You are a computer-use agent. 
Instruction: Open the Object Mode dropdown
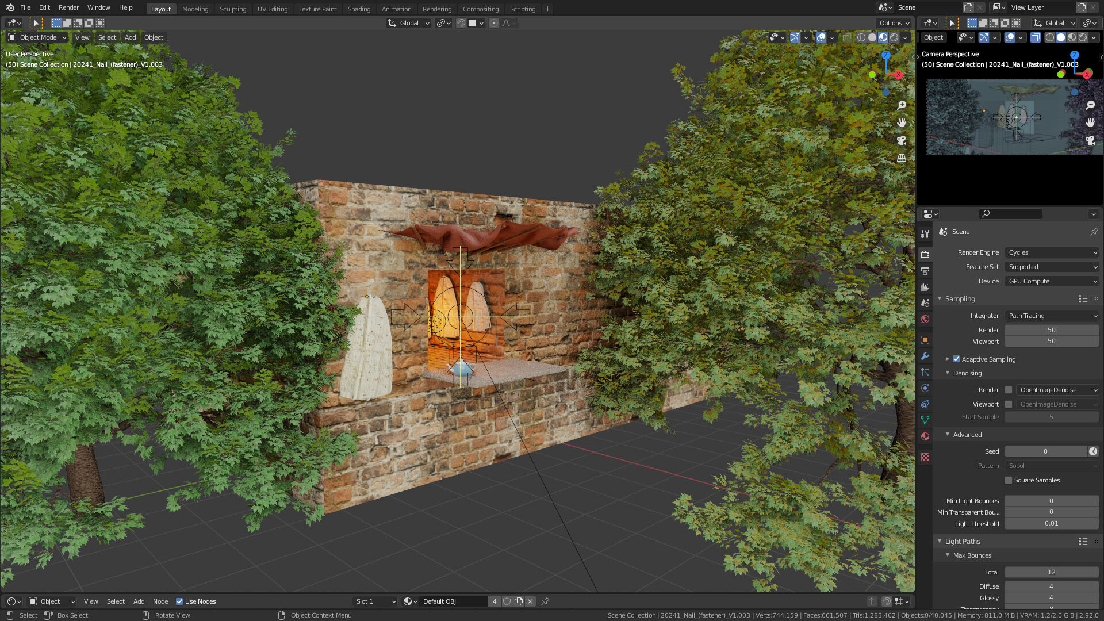coord(38,37)
